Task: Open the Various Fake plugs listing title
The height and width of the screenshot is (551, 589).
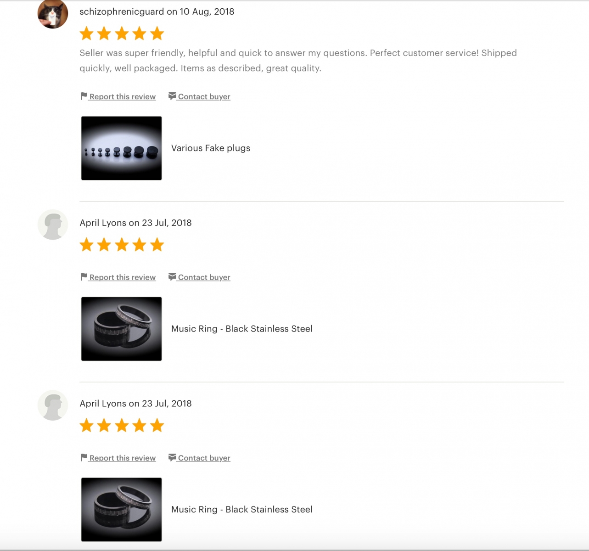Action: (211, 148)
